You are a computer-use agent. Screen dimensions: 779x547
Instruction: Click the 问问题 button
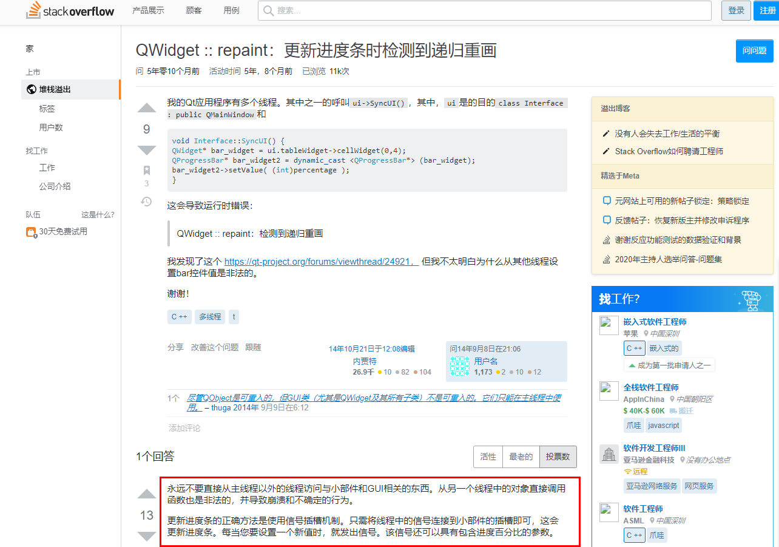pyautogui.click(x=754, y=51)
